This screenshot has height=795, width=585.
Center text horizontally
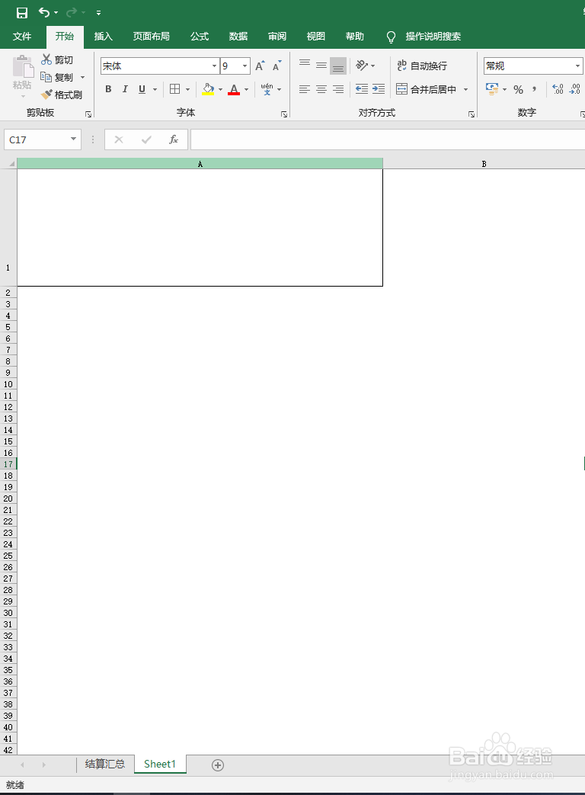[321, 89]
